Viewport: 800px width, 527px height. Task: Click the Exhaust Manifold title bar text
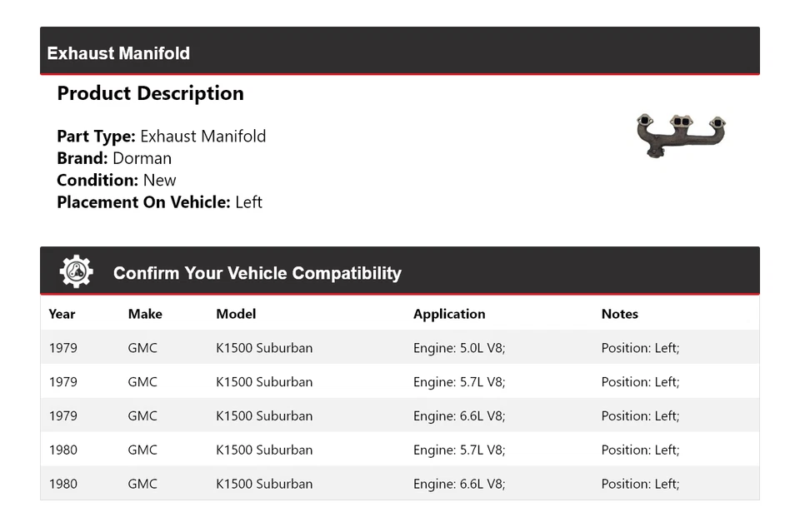coord(118,53)
